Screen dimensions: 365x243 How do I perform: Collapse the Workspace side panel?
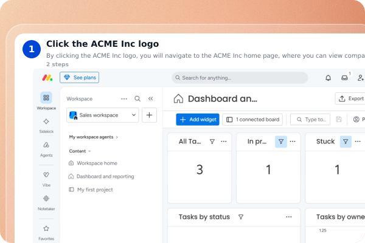151,99
